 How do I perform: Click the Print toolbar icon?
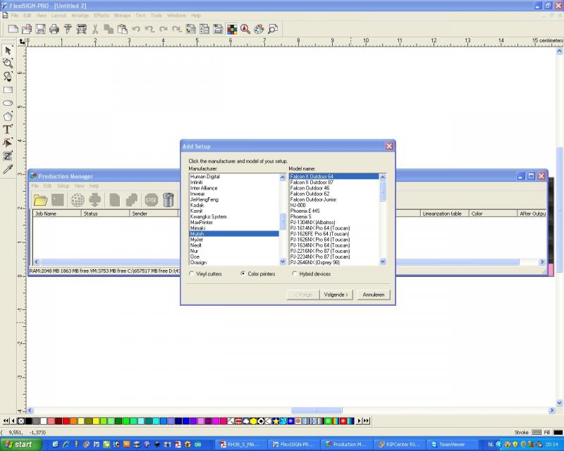point(54,29)
